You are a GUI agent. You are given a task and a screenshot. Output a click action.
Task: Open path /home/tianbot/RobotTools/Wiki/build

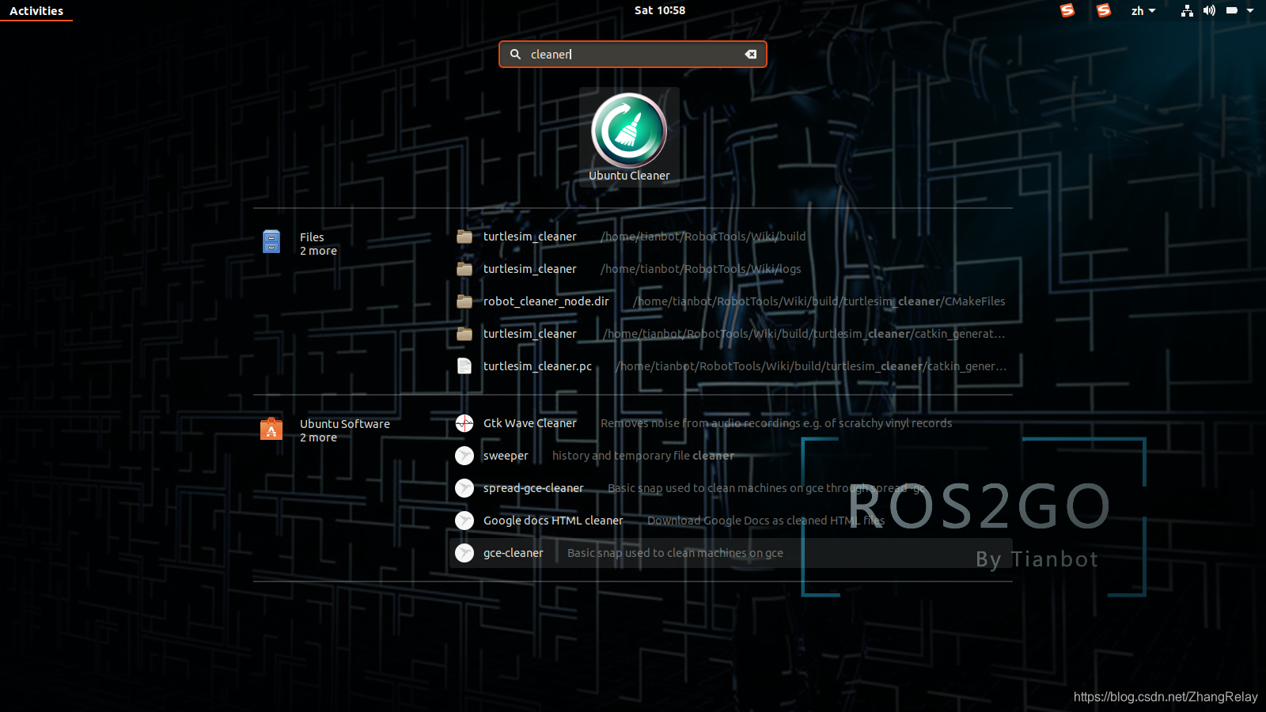703,237
